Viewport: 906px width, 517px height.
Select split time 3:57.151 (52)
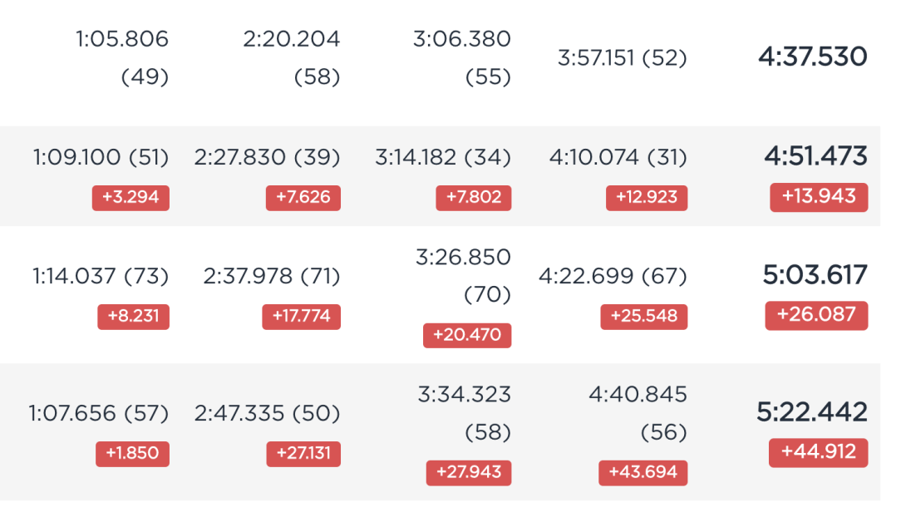[x=623, y=57]
